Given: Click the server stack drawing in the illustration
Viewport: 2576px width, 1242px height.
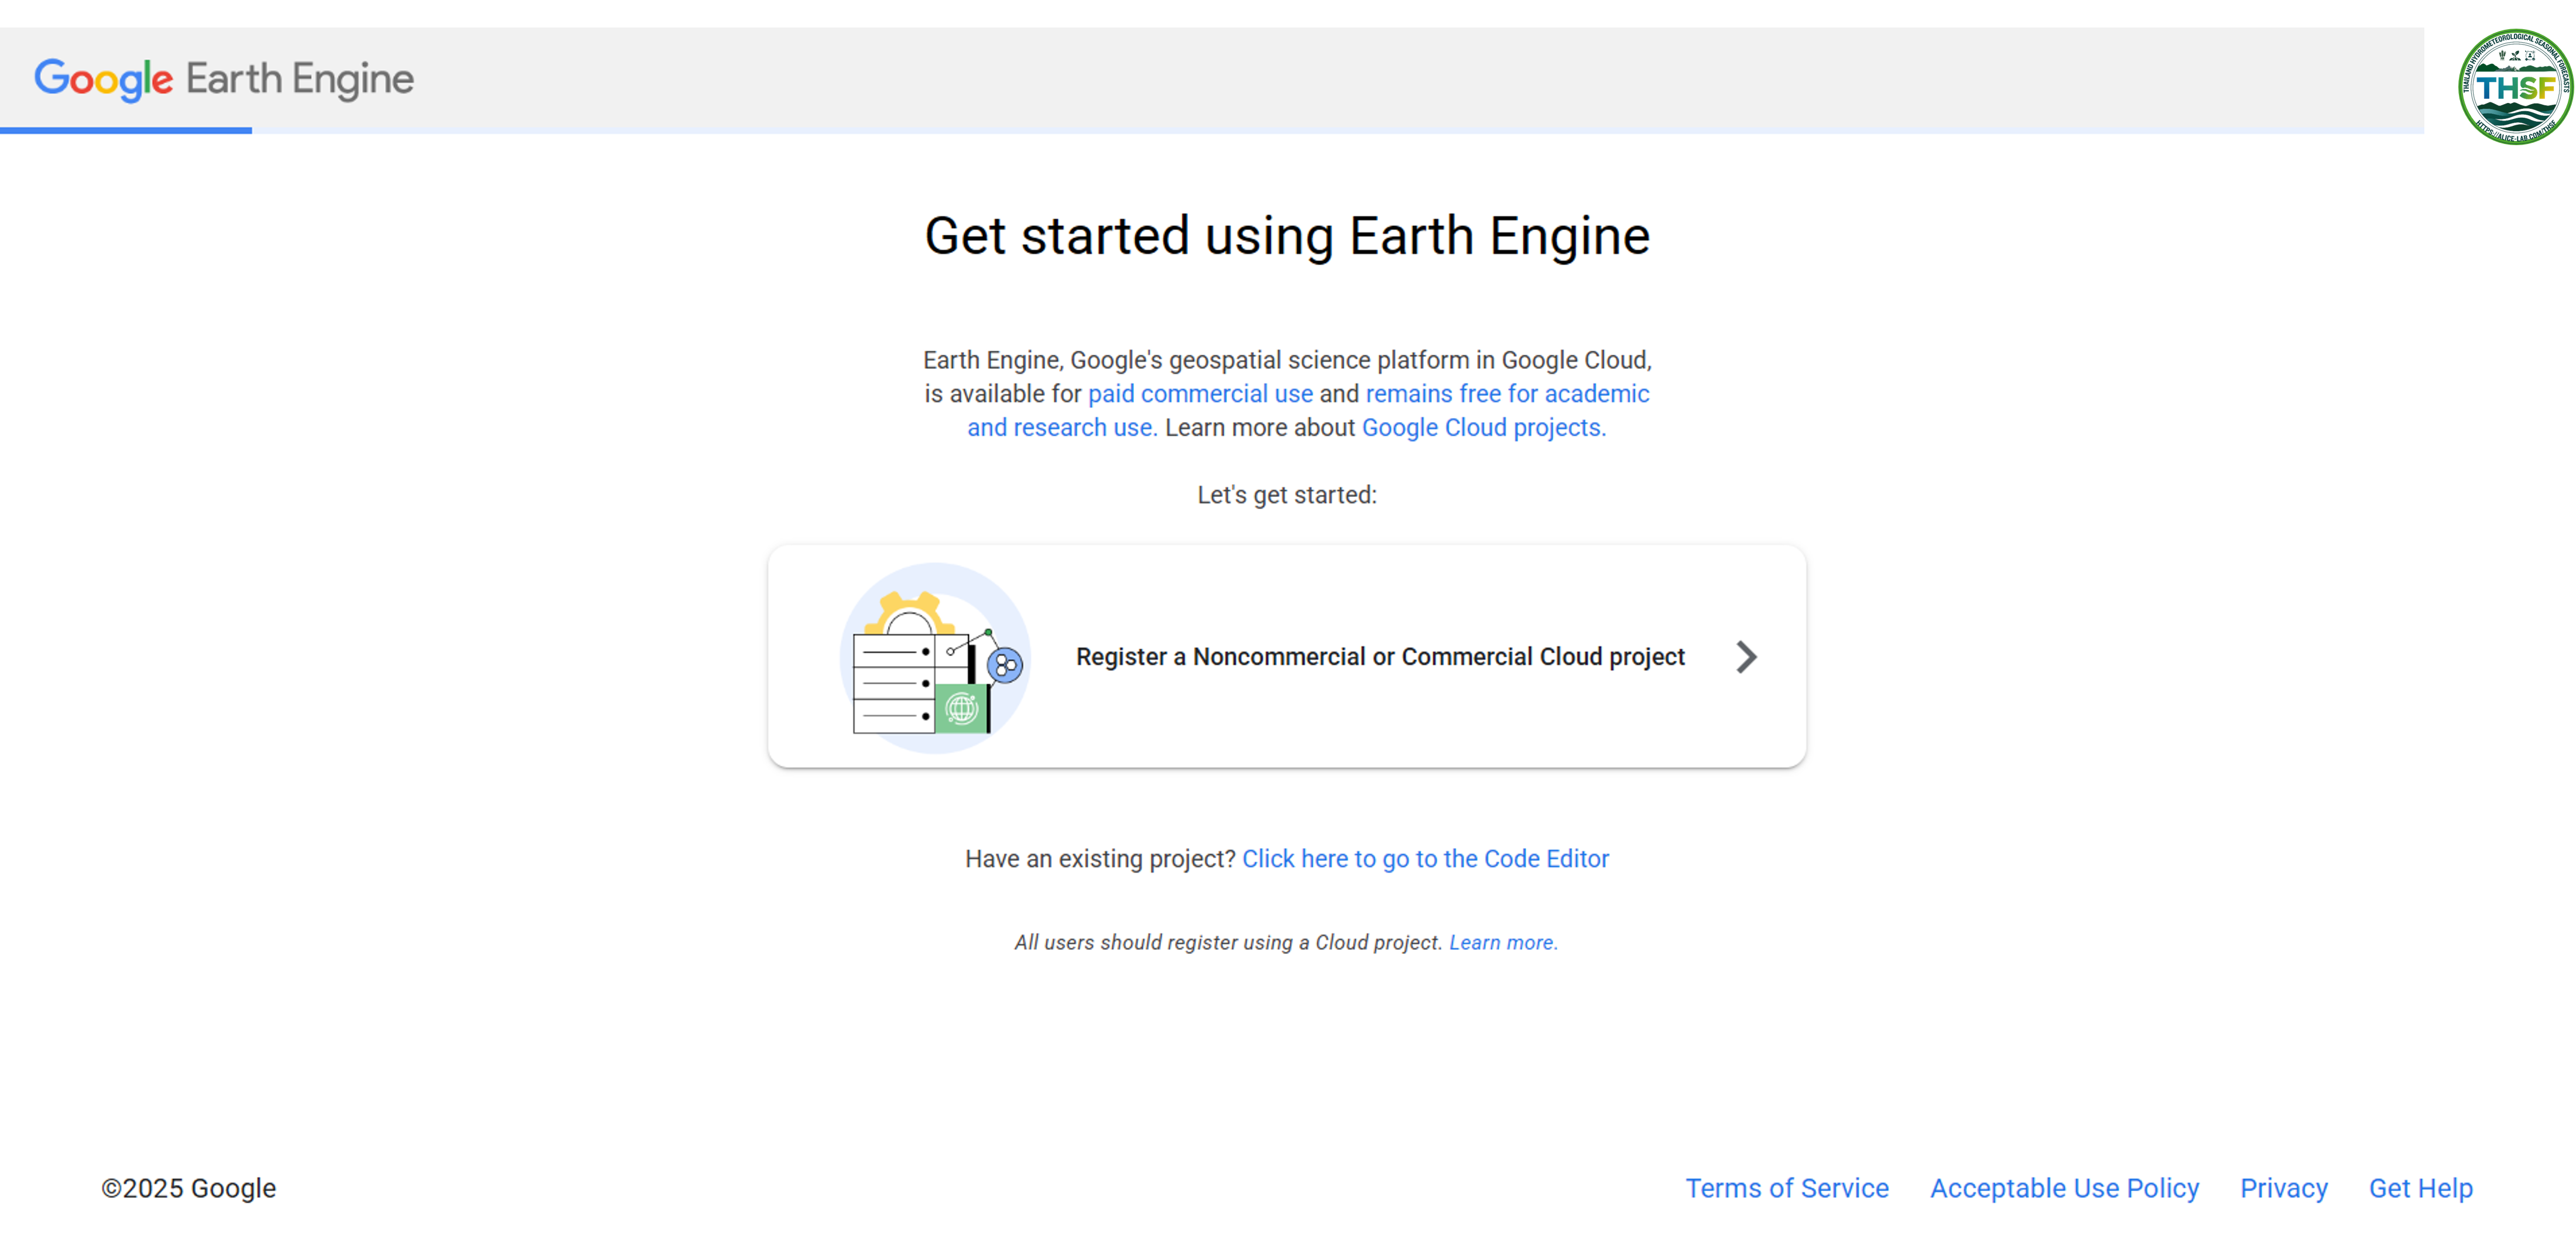Looking at the screenshot, I should coord(893,684).
